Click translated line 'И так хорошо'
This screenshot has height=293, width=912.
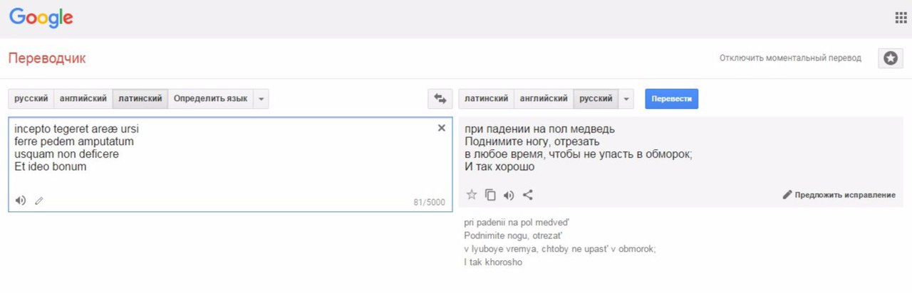[x=499, y=168]
